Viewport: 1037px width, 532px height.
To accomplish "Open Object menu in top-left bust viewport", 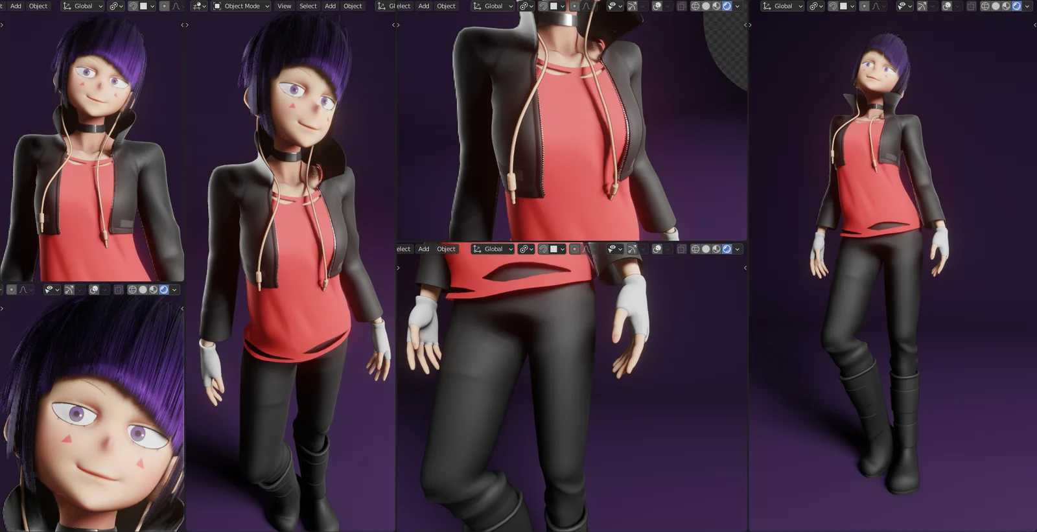I will 38,6.
